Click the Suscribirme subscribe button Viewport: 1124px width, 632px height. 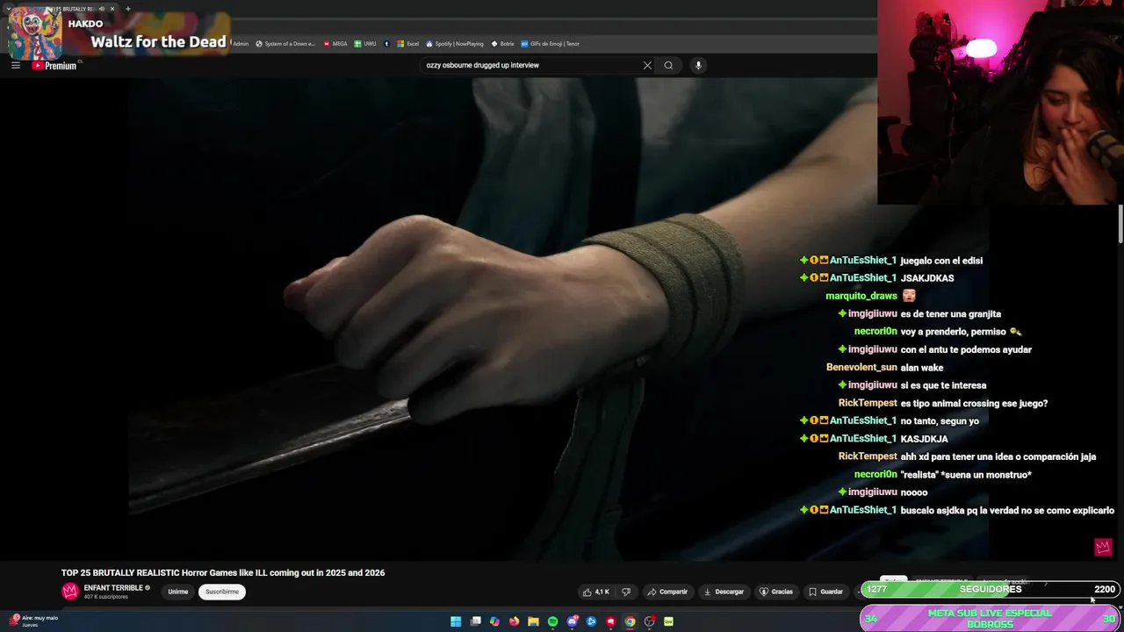point(222,592)
